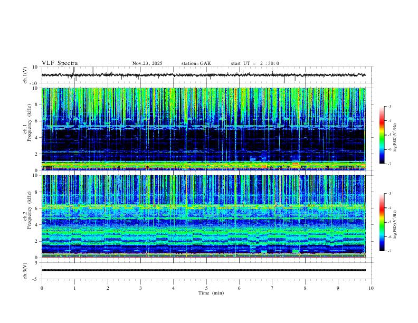Image resolution: width=418 pixels, height=323 pixels.
Task: Click Time axis tick label "5"
Action: coord(206,288)
